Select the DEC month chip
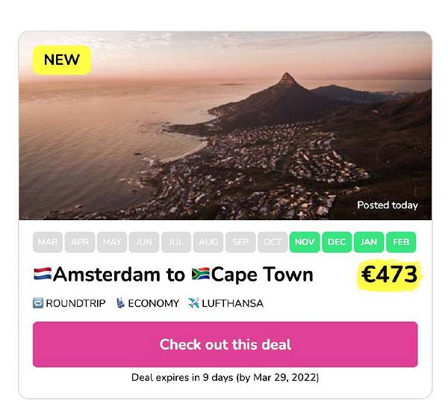 click(337, 242)
